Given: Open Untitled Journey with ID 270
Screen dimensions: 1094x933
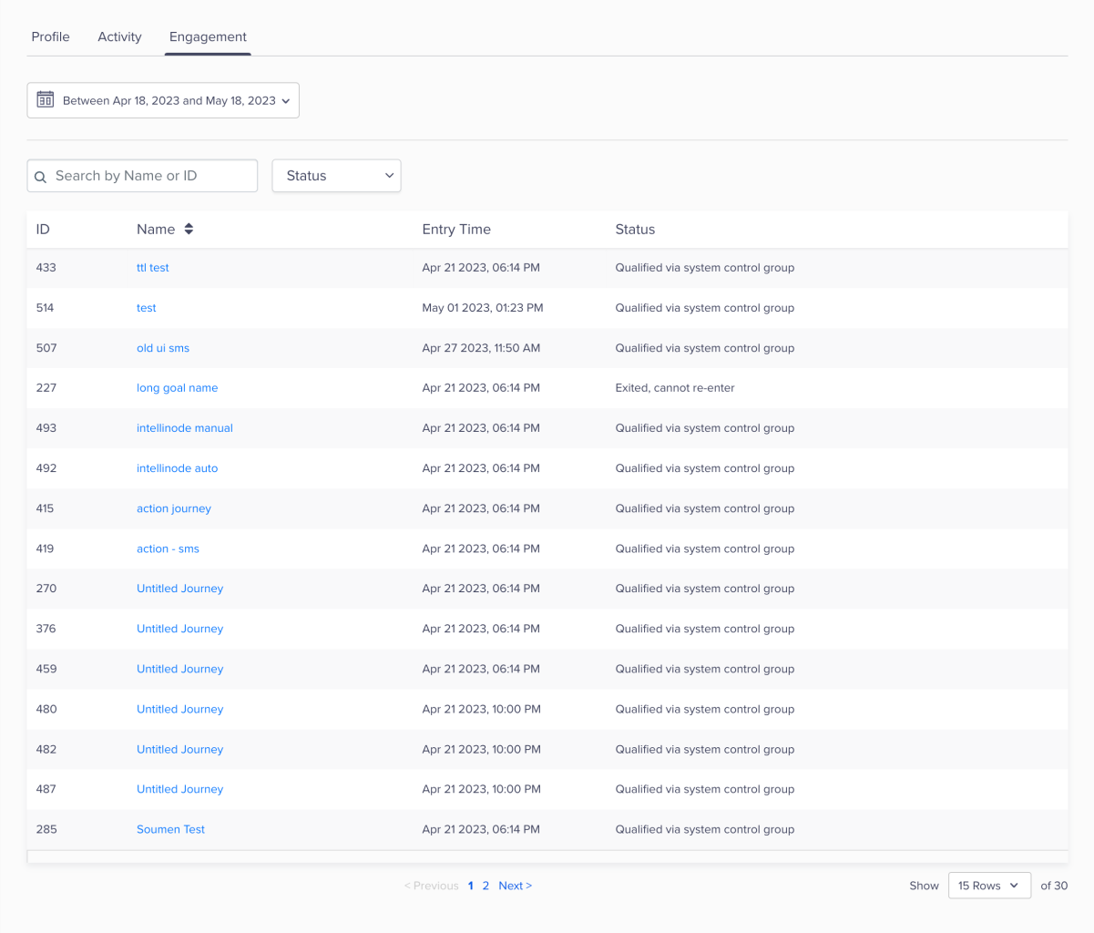Looking at the screenshot, I should coord(179,589).
